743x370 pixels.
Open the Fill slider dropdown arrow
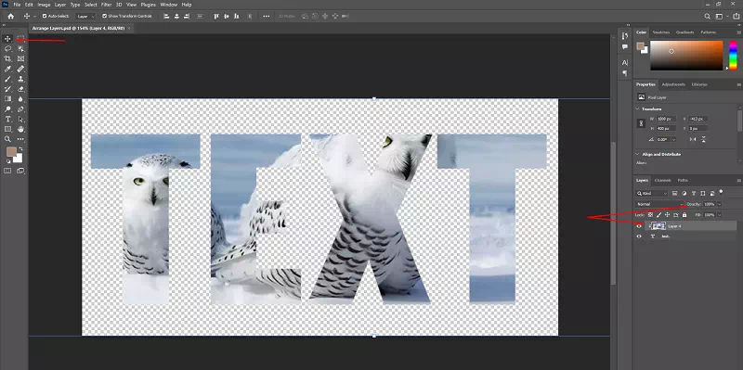(x=719, y=215)
